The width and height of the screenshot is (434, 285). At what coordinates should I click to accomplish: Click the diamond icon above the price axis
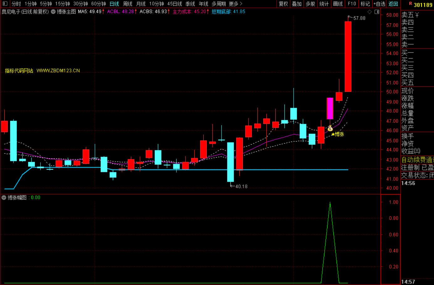point(370,12)
